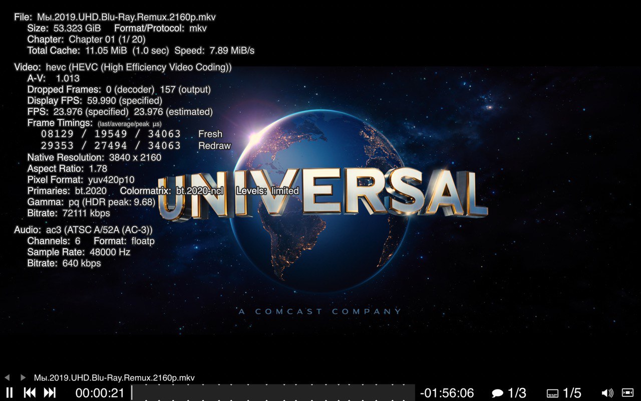This screenshot has height=401, width=641.
Task: Go to previous playlist item arrow
Action: coord(7,377)
